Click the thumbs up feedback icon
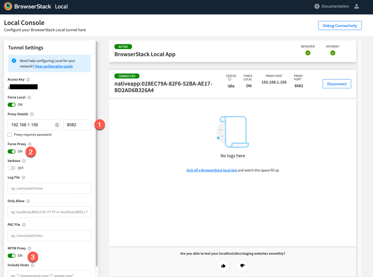Viewport: 373px width, 277px height. 223,266
